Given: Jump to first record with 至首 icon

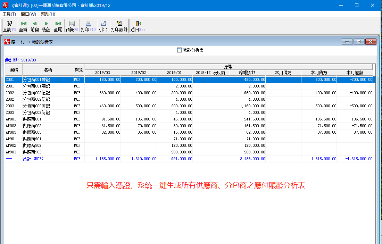Looking at the screenshot, I should (23, 25).
